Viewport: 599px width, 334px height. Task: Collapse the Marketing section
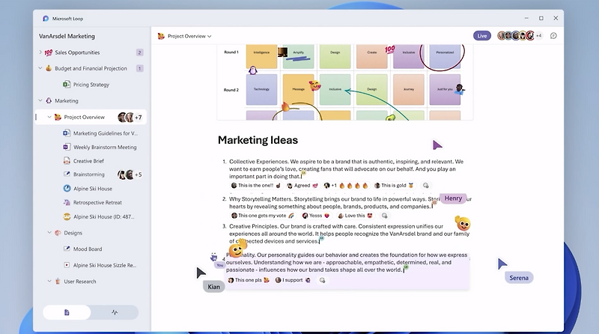40,100
